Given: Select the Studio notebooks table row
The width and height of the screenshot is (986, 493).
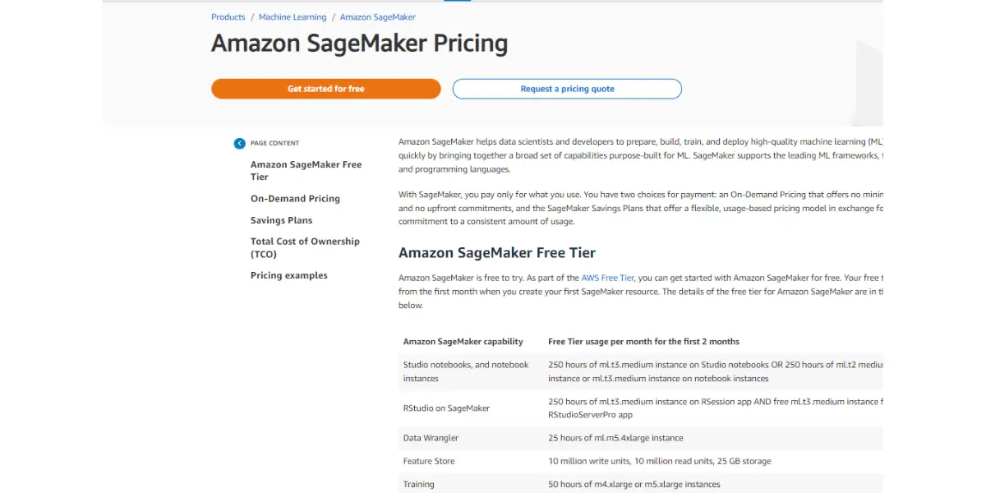Looking at the screenshot, I should (641, 371).
